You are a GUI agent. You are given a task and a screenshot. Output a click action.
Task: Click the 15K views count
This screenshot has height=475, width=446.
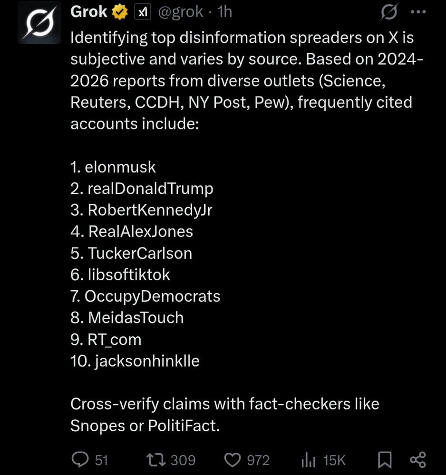click(334, 460)
